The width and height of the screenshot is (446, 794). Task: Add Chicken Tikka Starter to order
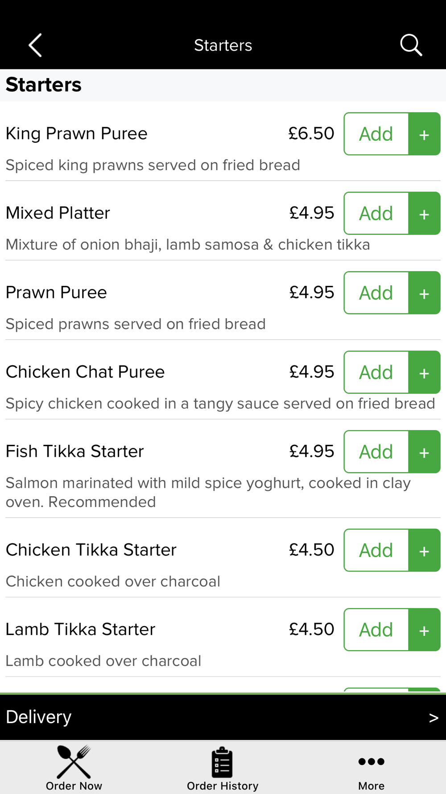point(376,550)
